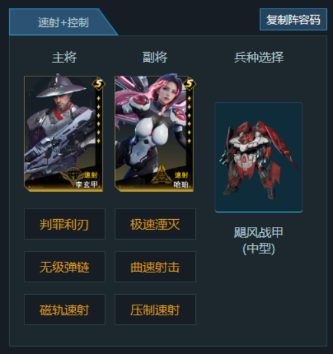Open the 极速湮灭 skill
The height and width of the screenshot is (354, 333).
[x=155, y=224]
